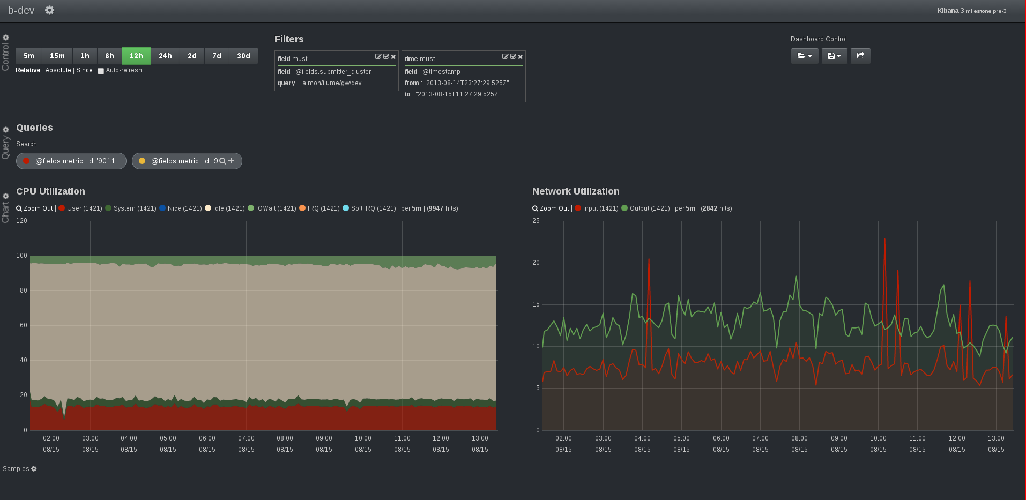Toggle Input (1421) series in Network legend
This screenshot has width=1026, height=500.
(x=597, y=208)
